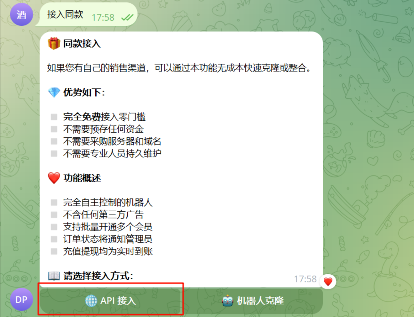Open the DP avatar profile
The height and width of the screenshot is (317, 414).
coord(21,299)
